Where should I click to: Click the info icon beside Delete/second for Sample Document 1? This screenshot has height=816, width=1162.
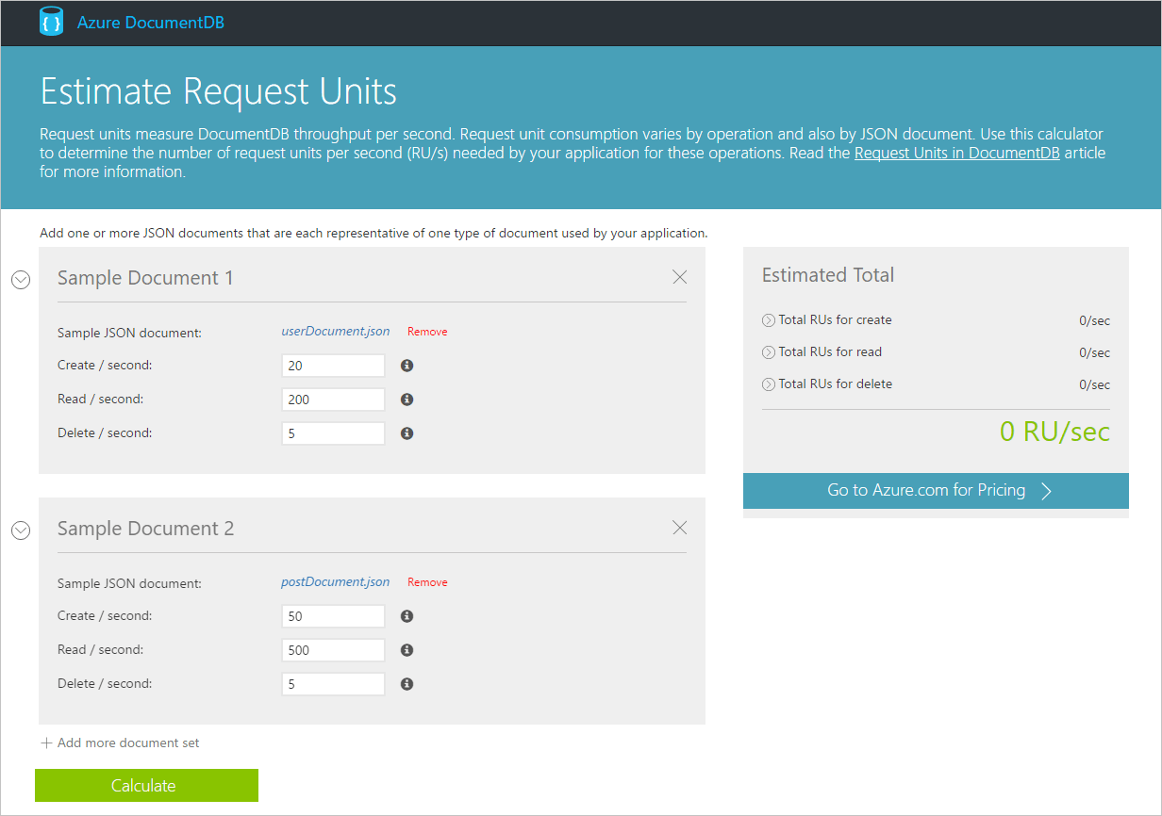pyautogui.click(x=407, y=432)
